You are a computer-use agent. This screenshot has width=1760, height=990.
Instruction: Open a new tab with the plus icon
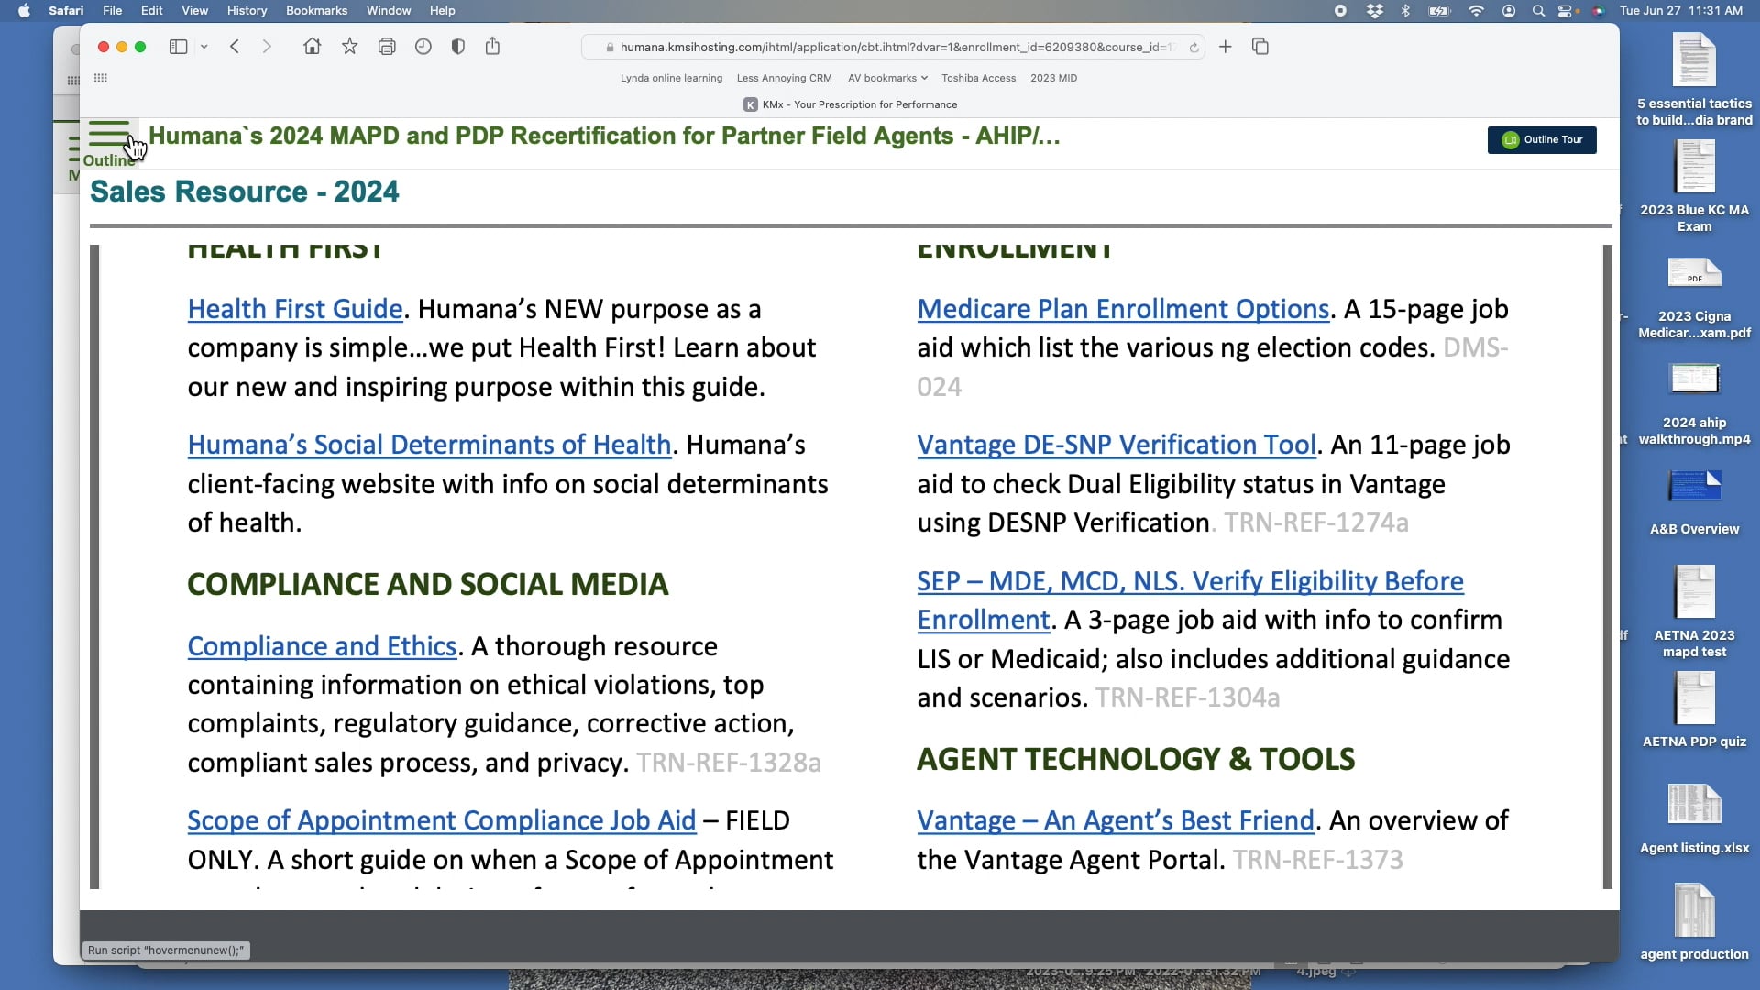(x=1226, y=47)
